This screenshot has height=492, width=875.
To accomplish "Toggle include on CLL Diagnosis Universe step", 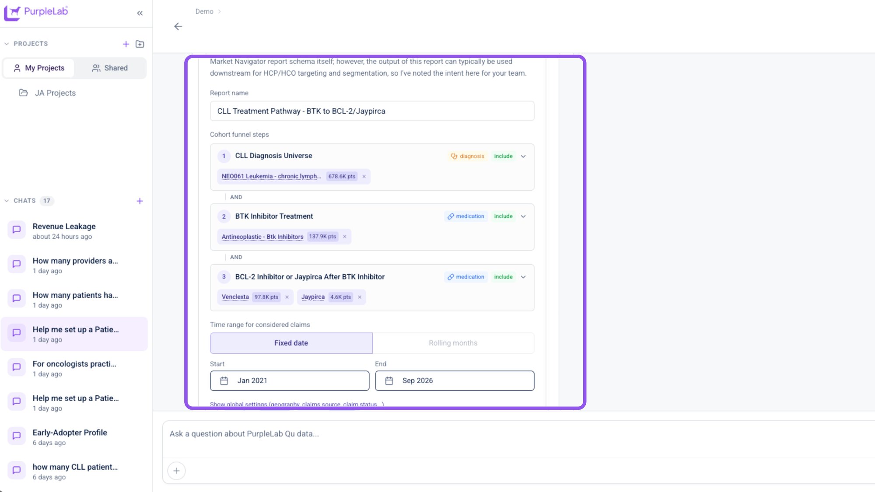I will click(503, 156).
